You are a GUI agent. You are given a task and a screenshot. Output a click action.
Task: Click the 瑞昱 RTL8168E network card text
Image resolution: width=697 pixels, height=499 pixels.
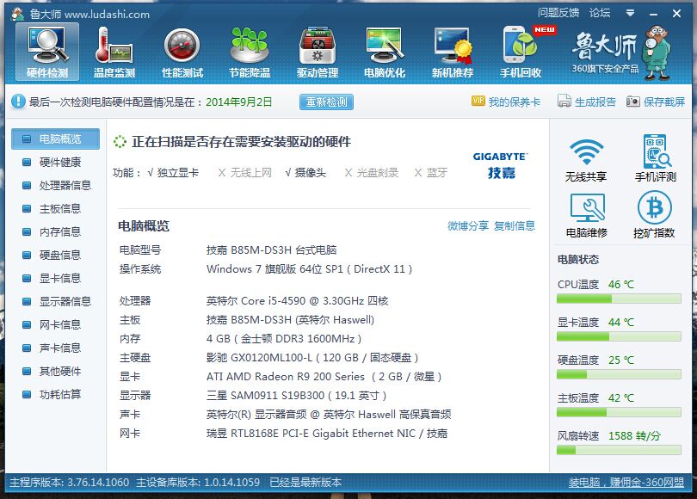click(327, 434)
